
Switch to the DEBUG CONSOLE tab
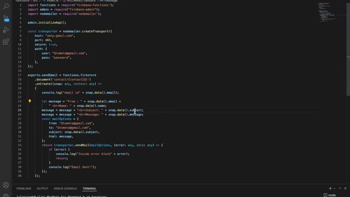65,188
